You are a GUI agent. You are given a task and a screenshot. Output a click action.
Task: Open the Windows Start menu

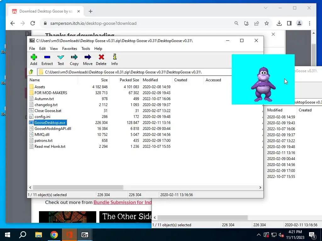(x=8, y=235)
